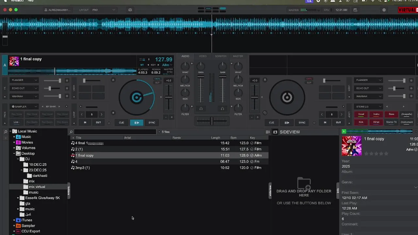
Task: Toggle SLIP mode on left deck
Action: pos(157,83)
